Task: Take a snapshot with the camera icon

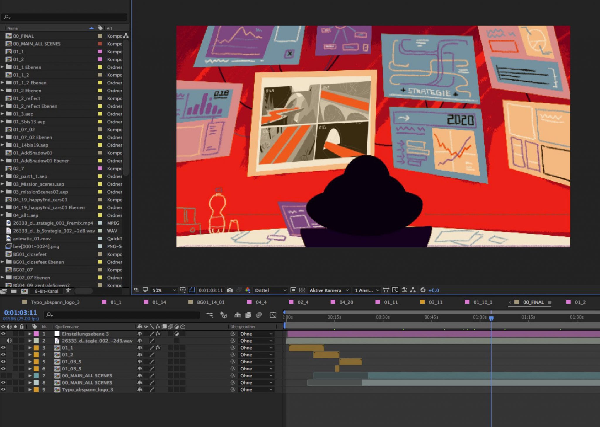Action: (x=230, y=290)
